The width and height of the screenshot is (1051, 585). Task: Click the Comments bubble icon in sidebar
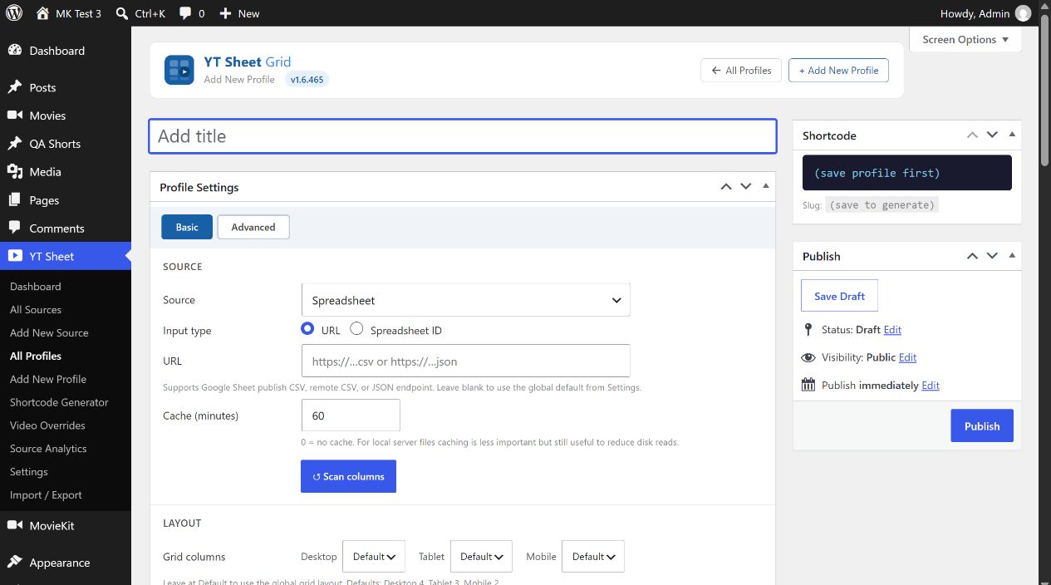pyautogui.click(x=15, y=229)
